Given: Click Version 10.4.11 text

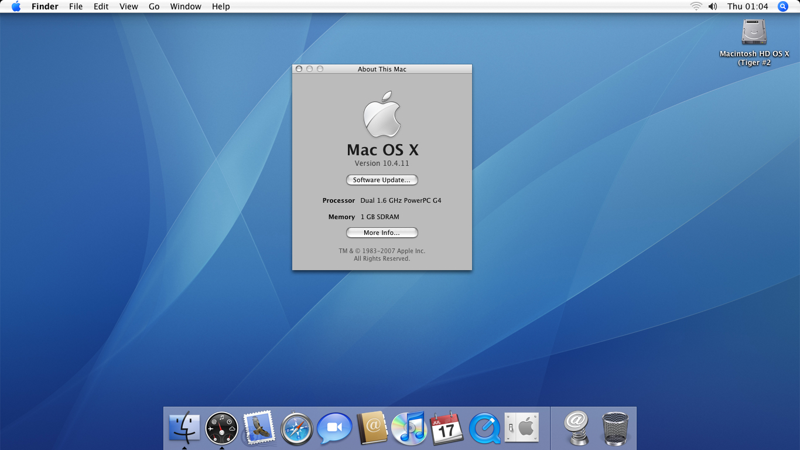Looking at the screenshot, I should (x=382, y=163).
